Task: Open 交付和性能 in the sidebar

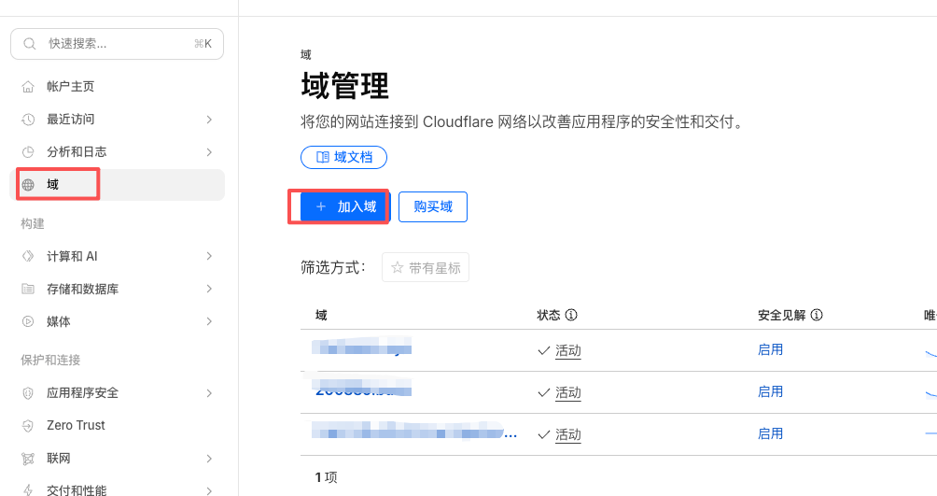Action: (x=77, y=489)
